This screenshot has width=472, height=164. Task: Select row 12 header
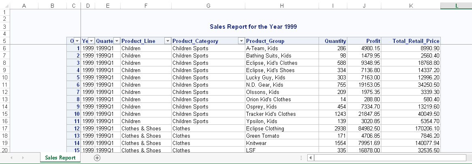[x=4, y=92]
